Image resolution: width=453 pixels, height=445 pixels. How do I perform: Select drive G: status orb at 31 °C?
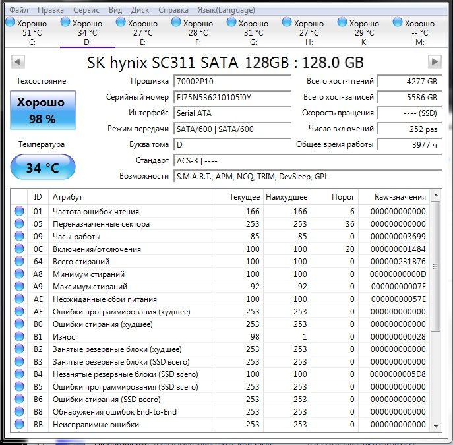click(231, 22)
